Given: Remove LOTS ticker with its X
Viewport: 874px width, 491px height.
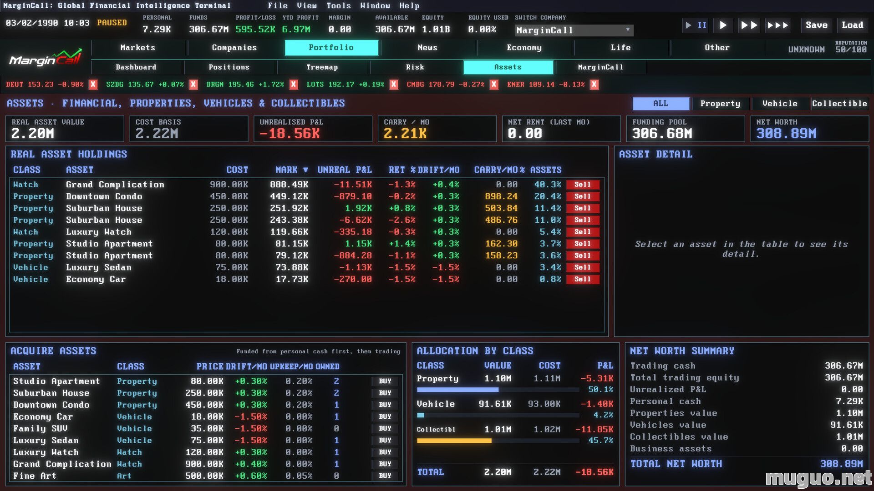Looking at the screenshot, I should [394, 85].
